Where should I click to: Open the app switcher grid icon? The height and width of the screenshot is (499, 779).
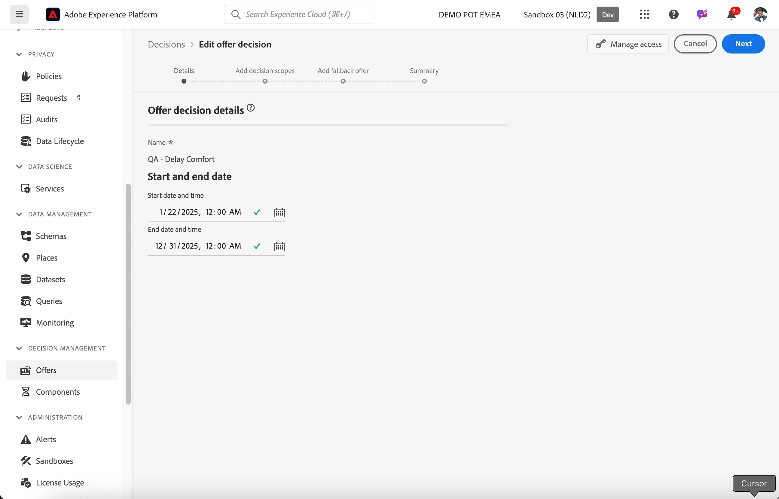(645, 14)
